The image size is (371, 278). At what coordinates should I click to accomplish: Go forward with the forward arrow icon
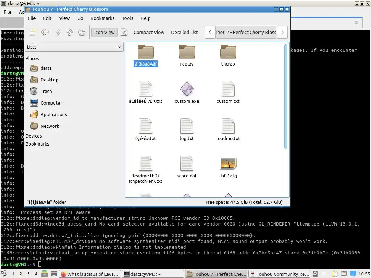pos(57,32)
